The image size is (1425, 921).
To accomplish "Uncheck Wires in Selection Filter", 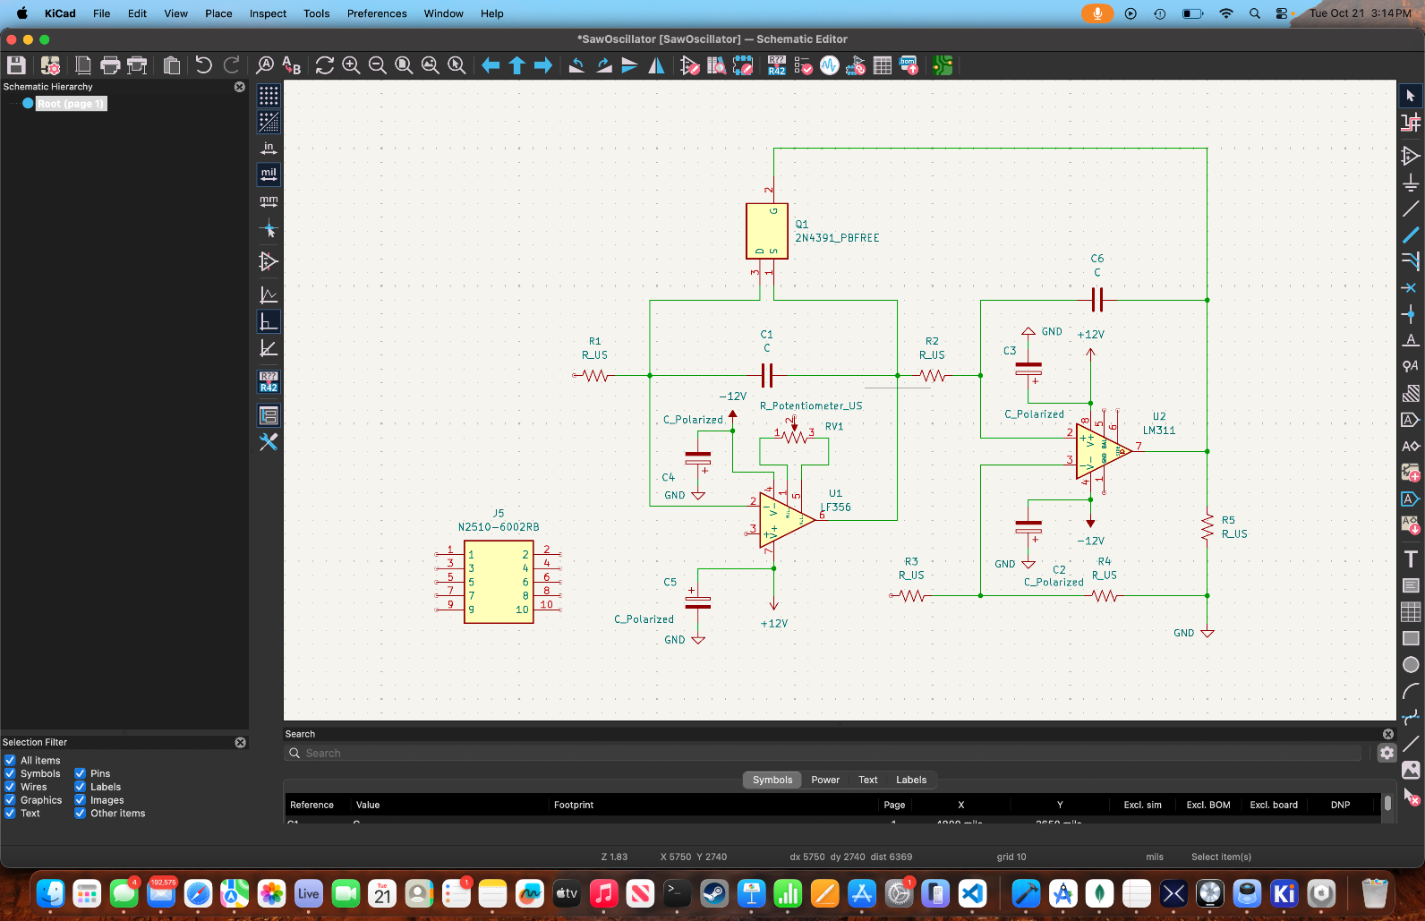I will [x=10, y=787].
